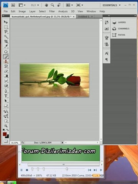
Task: Select the Shape tool
Action: click(6, 106)
